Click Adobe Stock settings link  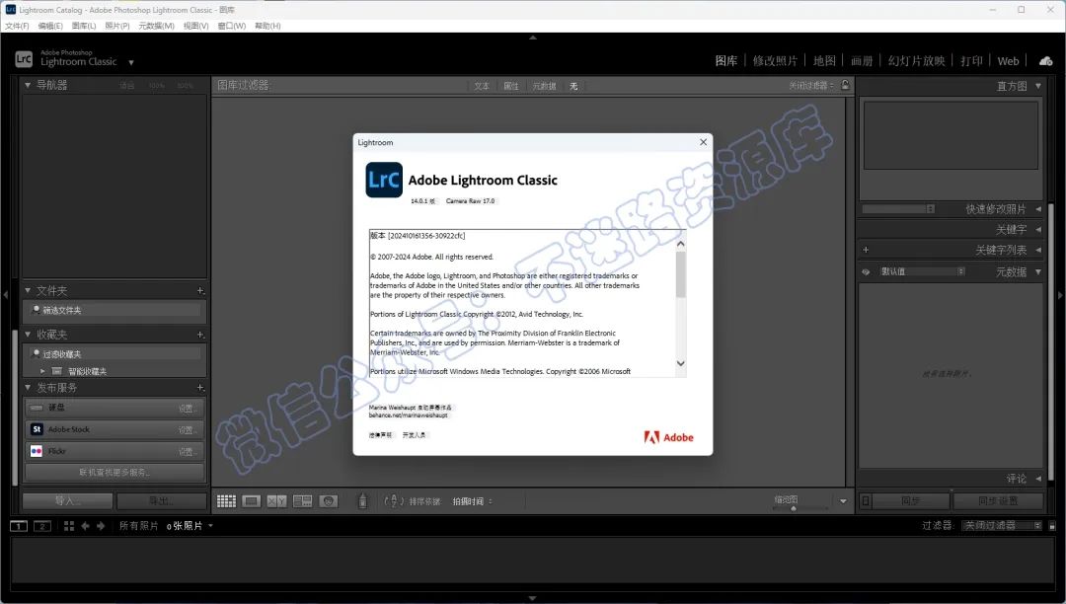(x=187, y=430)
